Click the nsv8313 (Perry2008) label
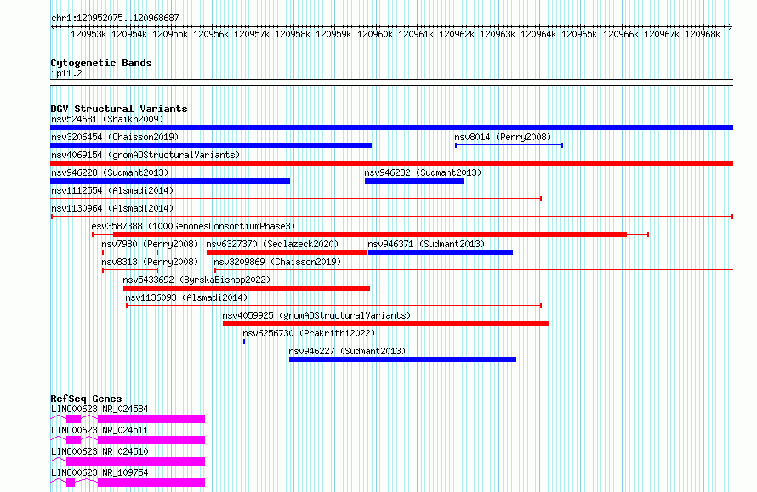The image size is (757, 492). 150,262
